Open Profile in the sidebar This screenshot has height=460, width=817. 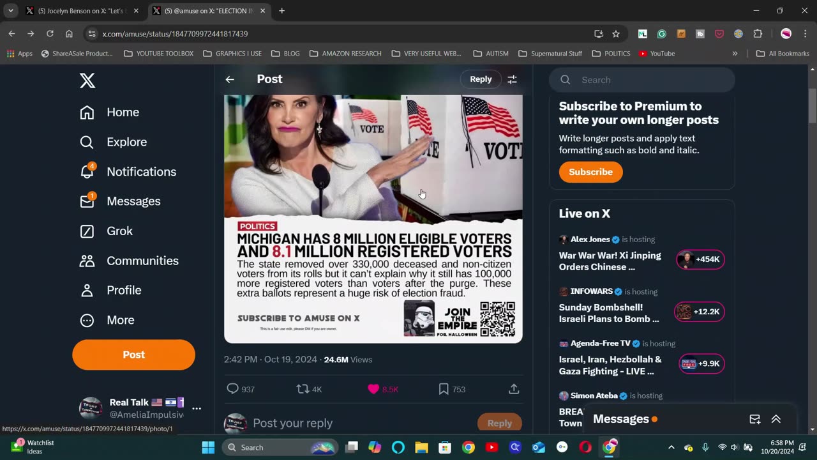click(x=110, y=290)
